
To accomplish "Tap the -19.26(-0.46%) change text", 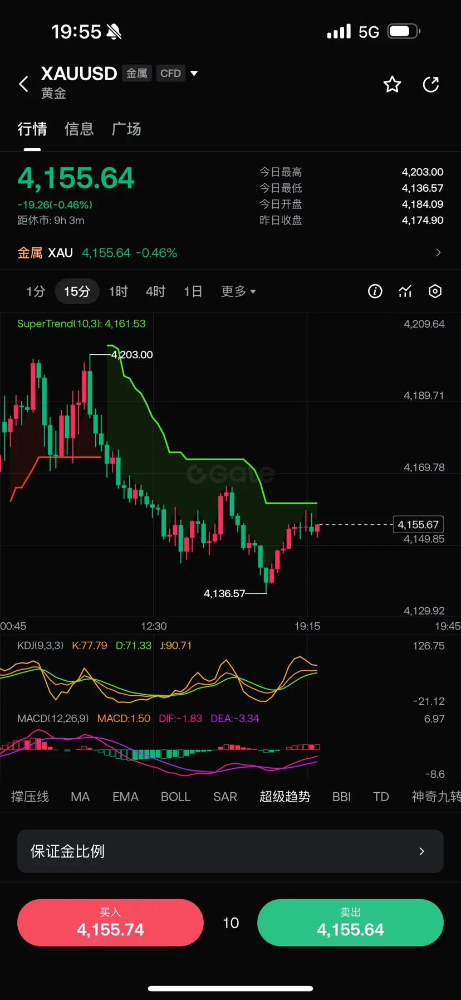I will coord(55,205).
